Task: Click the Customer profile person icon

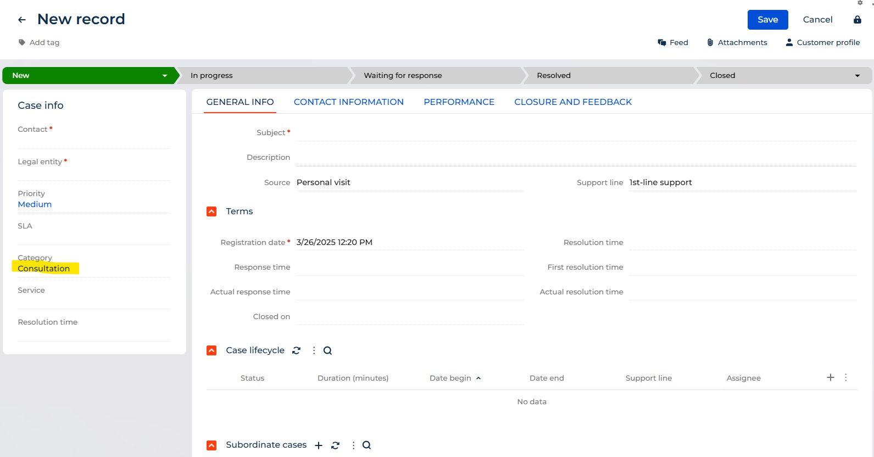Action: click(789, 42)
